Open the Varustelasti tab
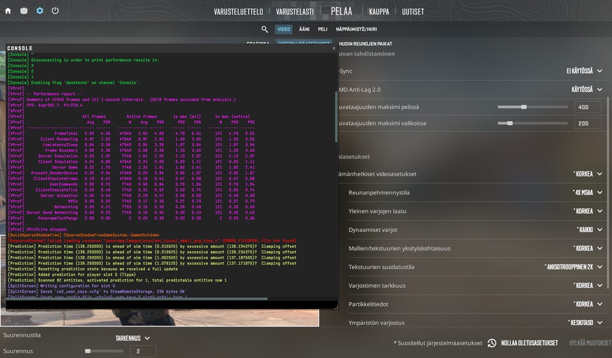Screen dimensions: 612x358 (295, 11)
